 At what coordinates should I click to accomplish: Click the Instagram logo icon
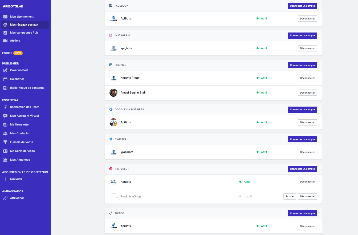[x=111, y=35]
